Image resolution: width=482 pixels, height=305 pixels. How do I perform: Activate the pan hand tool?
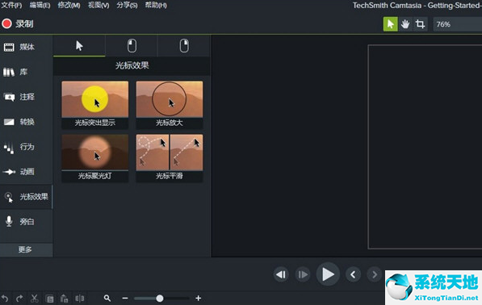[x=405, y=24]
